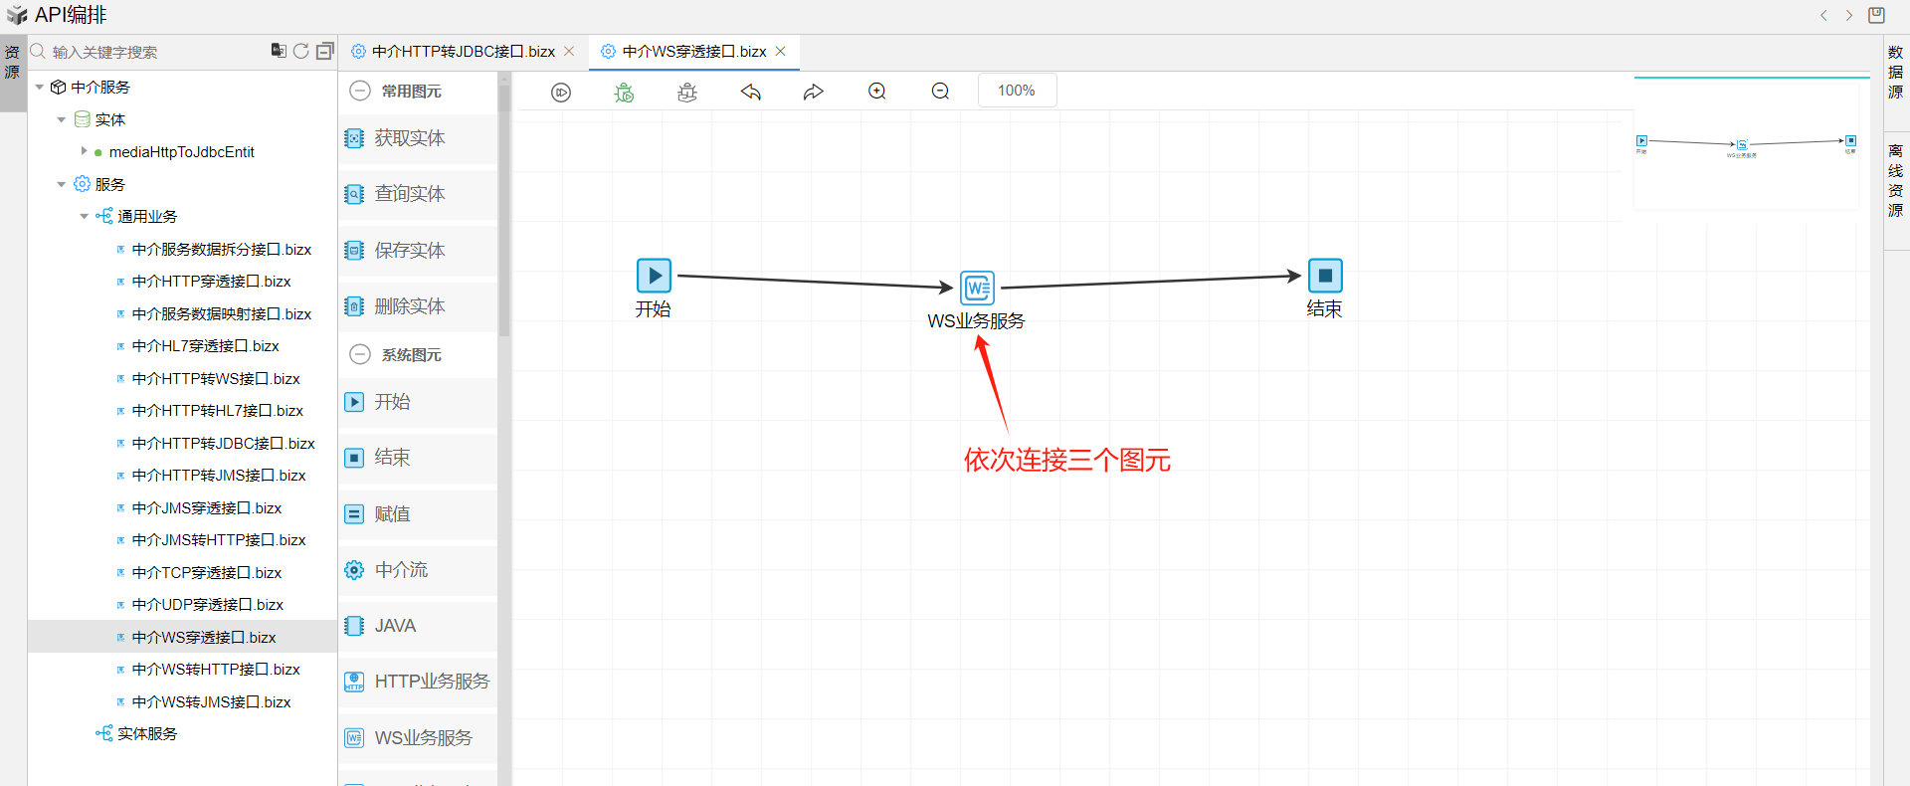Open 中介TCP穿透接口.bizx in the tree
This screenshot has height=786, width=1910.
point(206,572)
